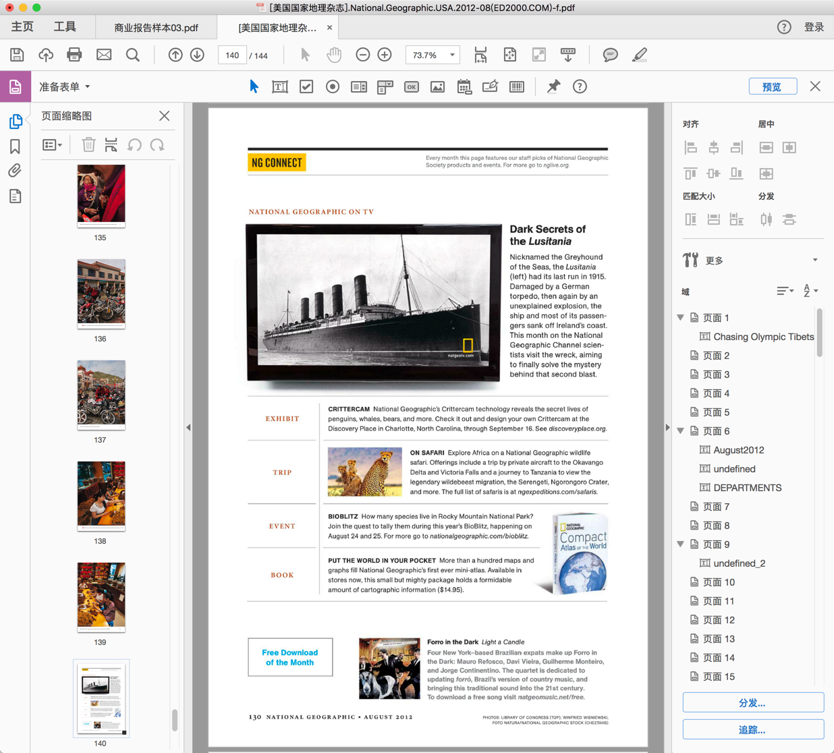Select the highlighter pen tool

pos(640,55)
